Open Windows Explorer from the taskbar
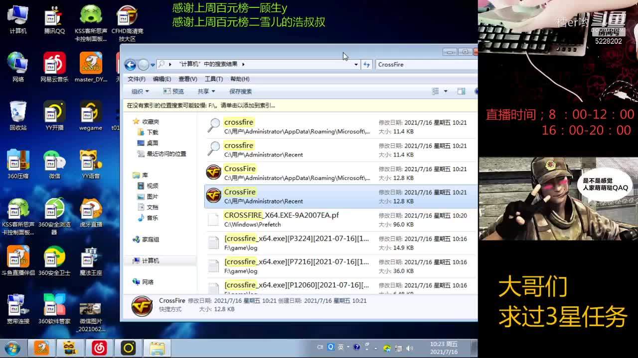The height and width of the screenshot is (358, 638). 157,348
